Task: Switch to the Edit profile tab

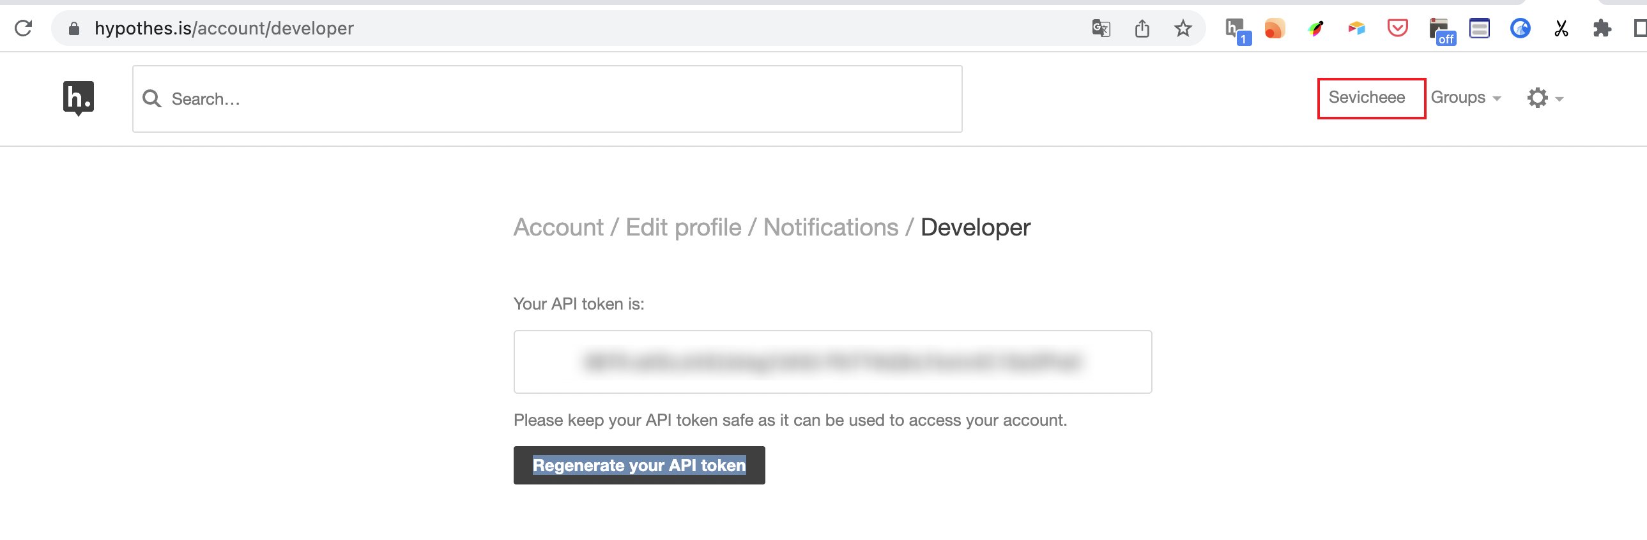Action: [683, 227]
